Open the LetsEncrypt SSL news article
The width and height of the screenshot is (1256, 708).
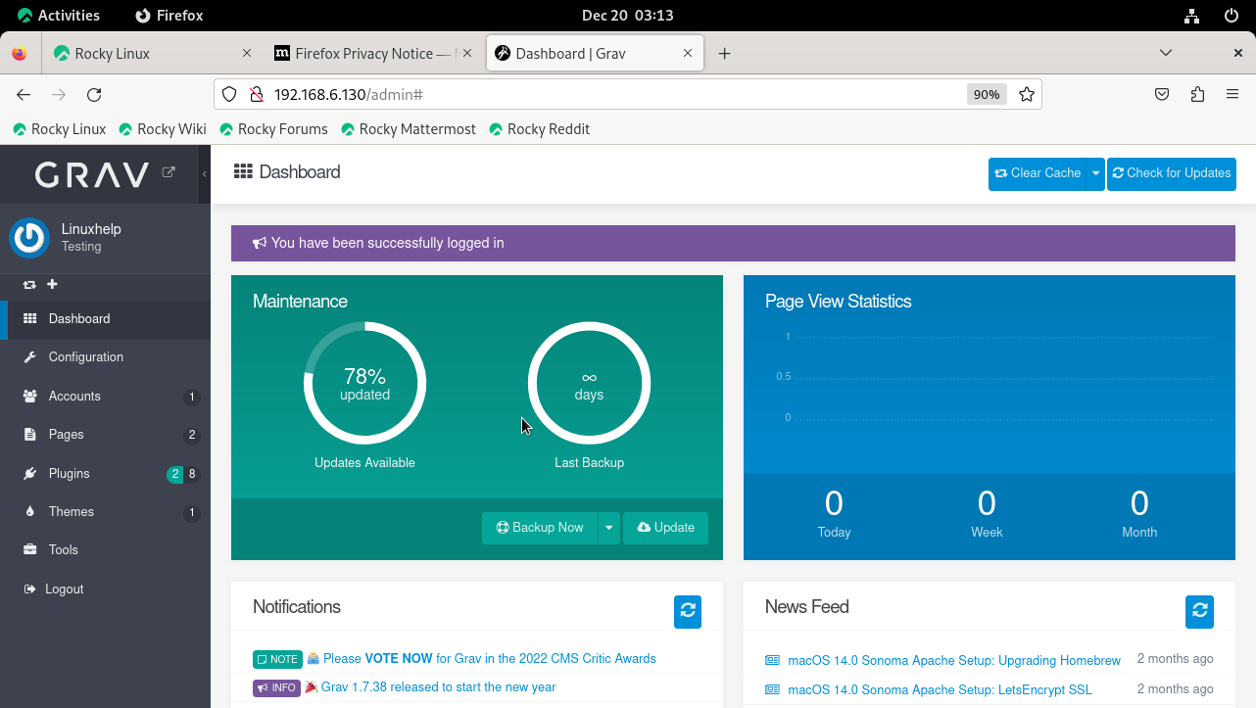tap(940, 690)
